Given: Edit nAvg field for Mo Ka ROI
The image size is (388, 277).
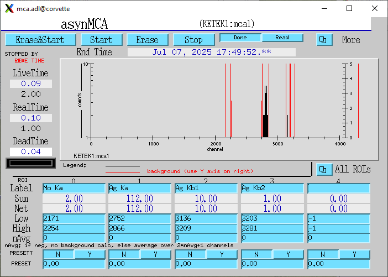Looking at the screenshot, I should pyautogui.click(x=74, y=238).
